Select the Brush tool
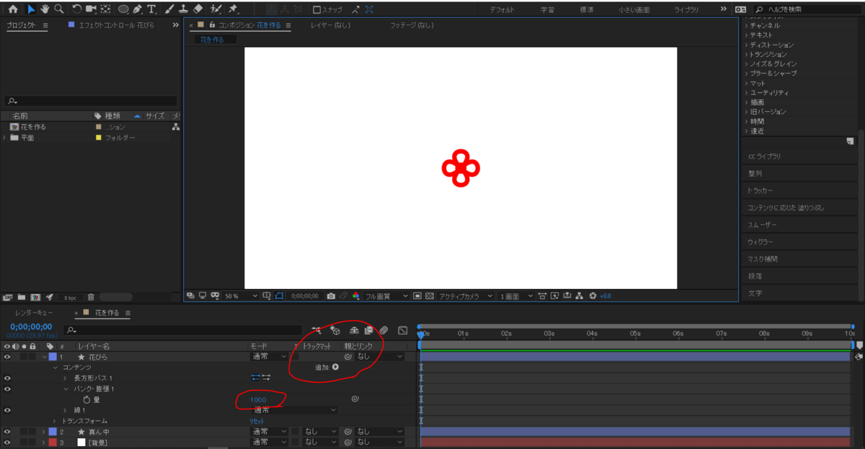 [169, 9]
